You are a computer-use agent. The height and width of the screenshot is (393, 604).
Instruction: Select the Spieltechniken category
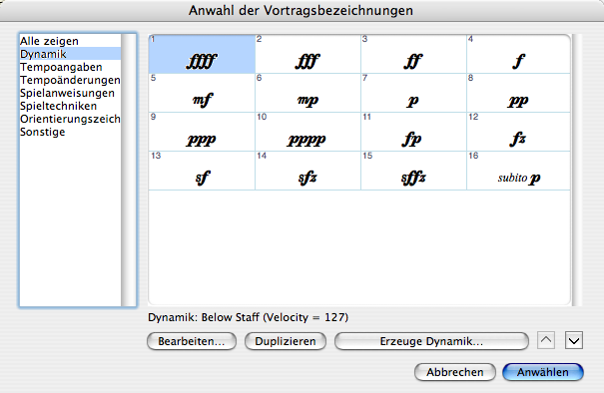coord(70,106)
